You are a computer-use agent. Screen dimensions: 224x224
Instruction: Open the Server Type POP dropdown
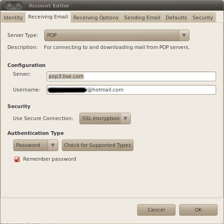click(x=117, y=35)
